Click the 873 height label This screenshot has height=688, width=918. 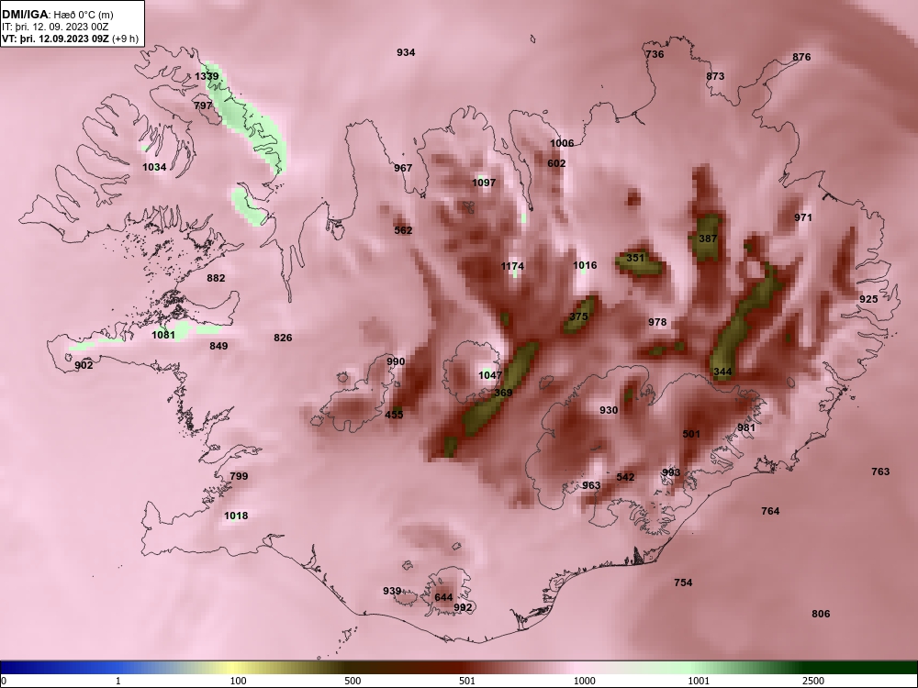tap(715, 76)
